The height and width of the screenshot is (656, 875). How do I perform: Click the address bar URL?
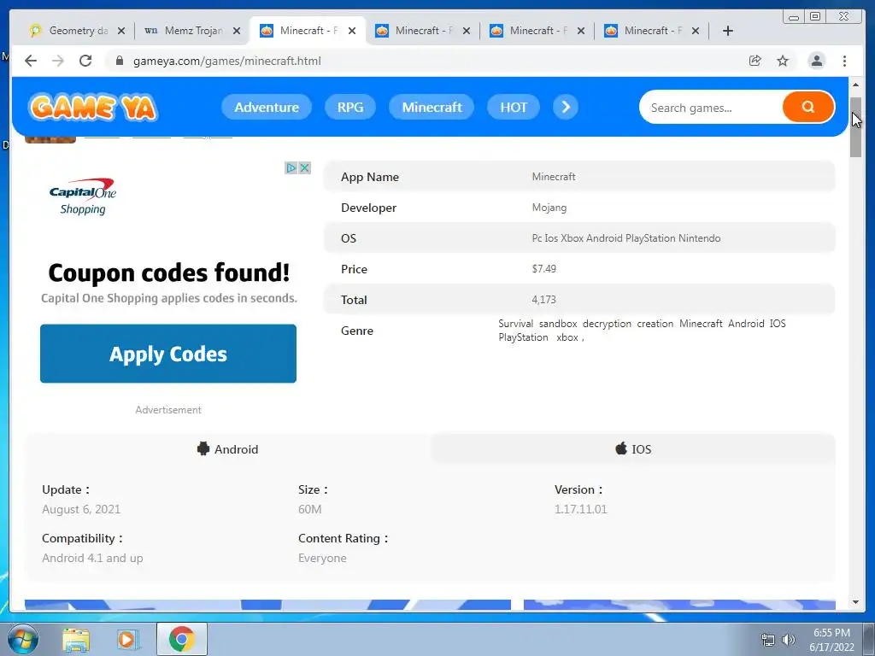point(227,61)
